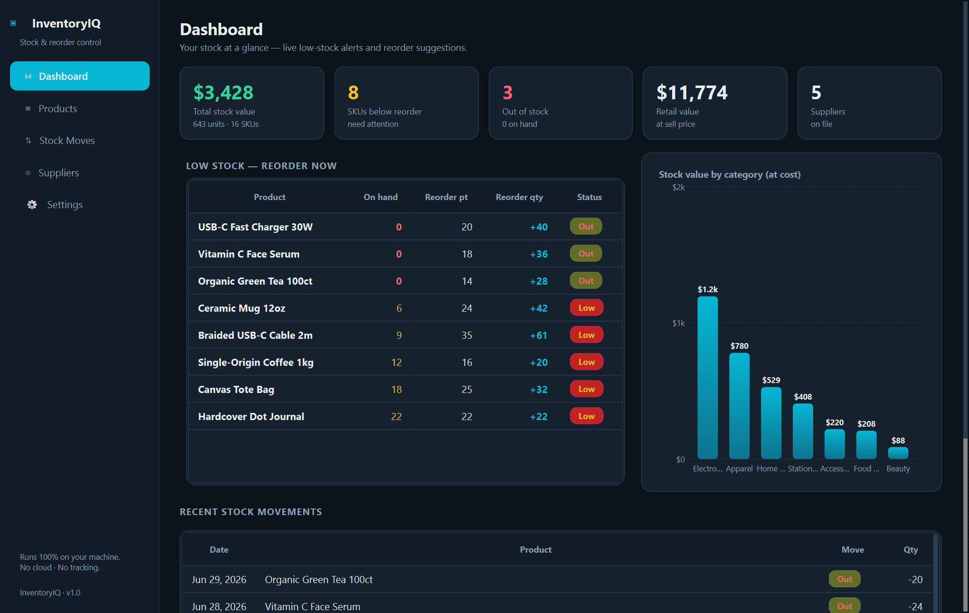Image resolution: width=969 pixels, height=613 pixels.
Task: Click the Low badge for Hardcover Dot Journal
Action: coord(587,416)
